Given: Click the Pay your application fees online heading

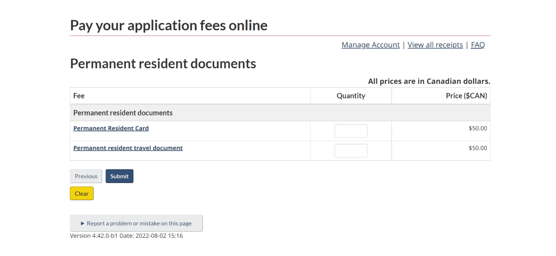Looking at the screenshot, I should click(169, 25).
